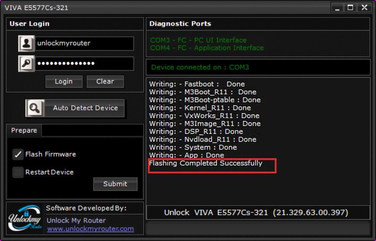Switch to the Prepare tab
376x241 pixels.
(x=24, y=131)
